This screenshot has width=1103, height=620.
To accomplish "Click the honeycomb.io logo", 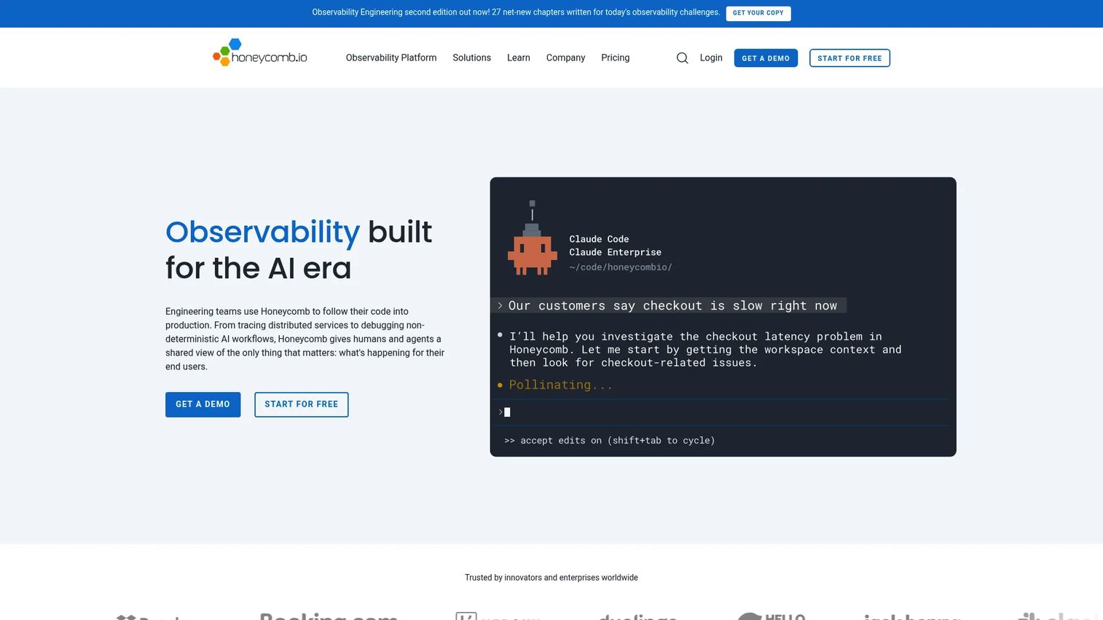I will tap(260, 52).
